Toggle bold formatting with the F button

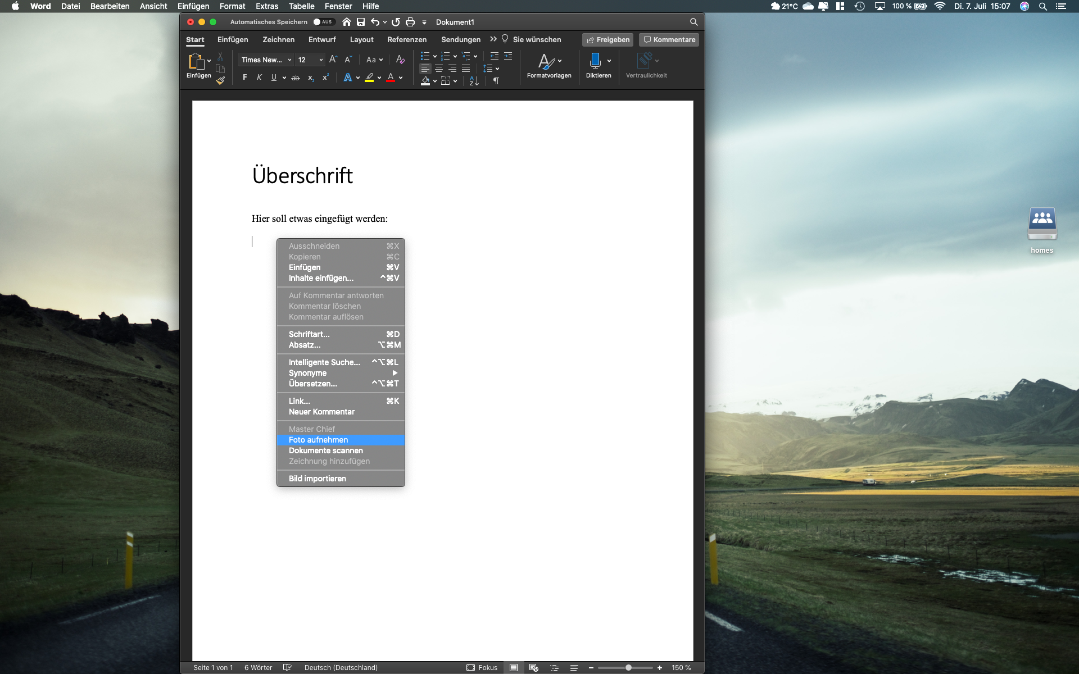click(244, 78)
